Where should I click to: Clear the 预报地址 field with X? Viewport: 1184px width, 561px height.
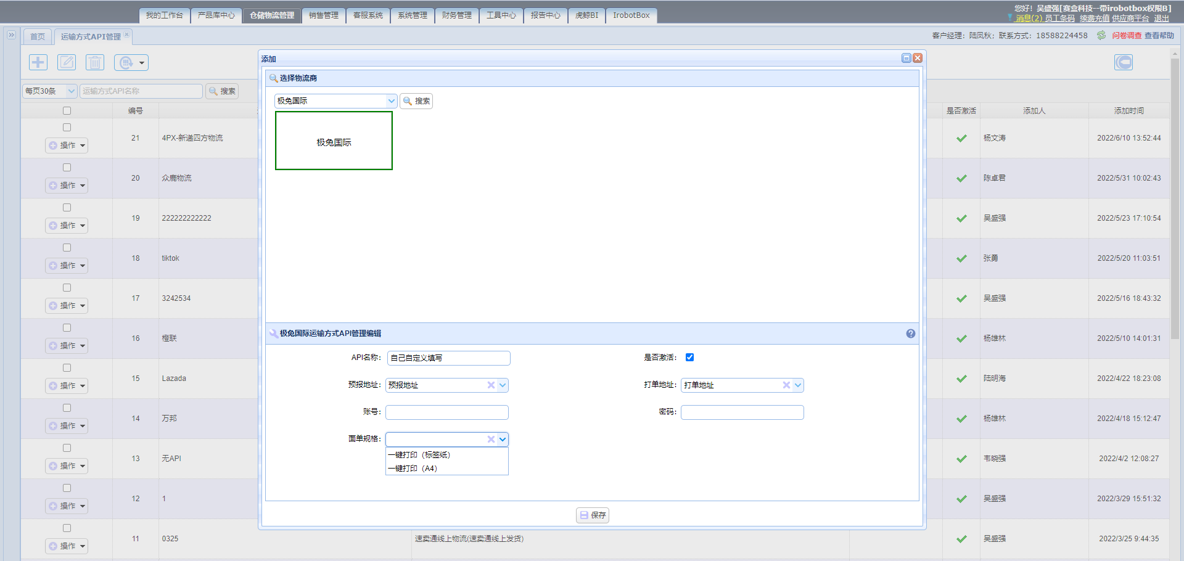[491, 385]
